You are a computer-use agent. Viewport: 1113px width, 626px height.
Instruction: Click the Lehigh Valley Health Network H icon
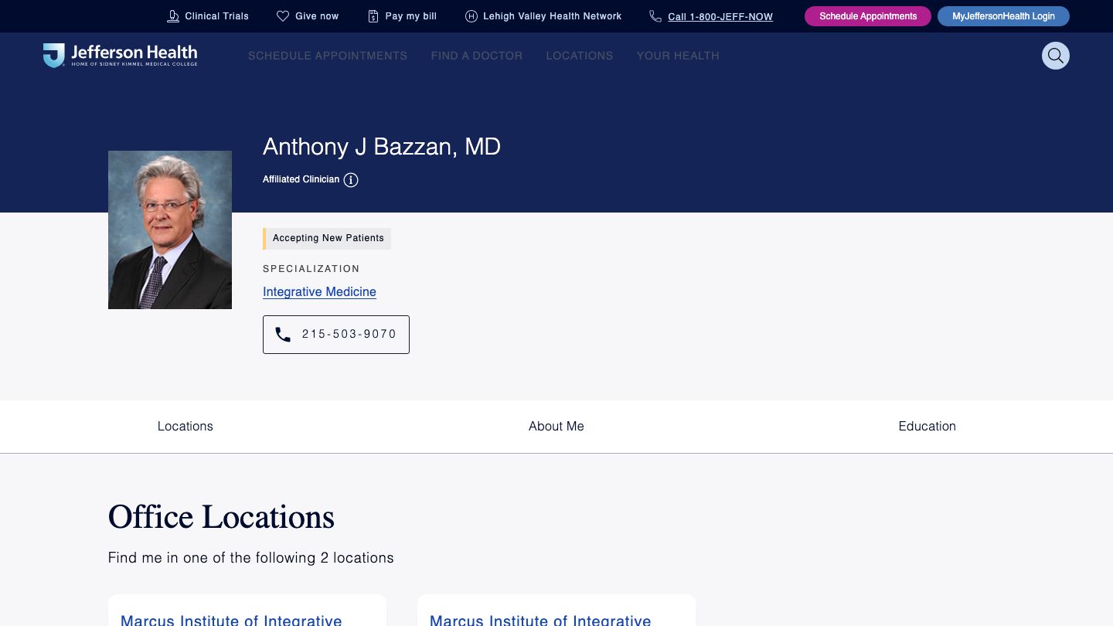click(471, 15)
